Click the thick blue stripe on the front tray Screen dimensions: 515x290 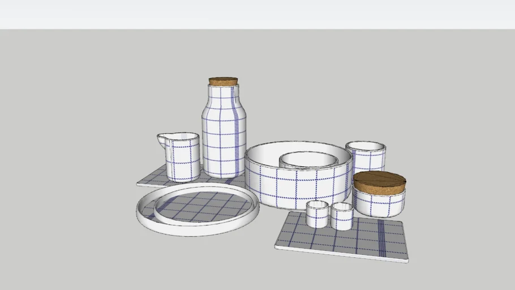(x=381, y=238)
